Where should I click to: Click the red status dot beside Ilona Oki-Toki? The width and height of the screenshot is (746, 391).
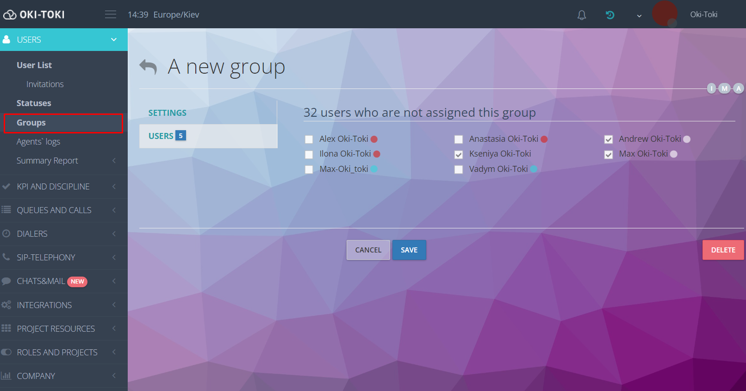(x=377, y=154)
